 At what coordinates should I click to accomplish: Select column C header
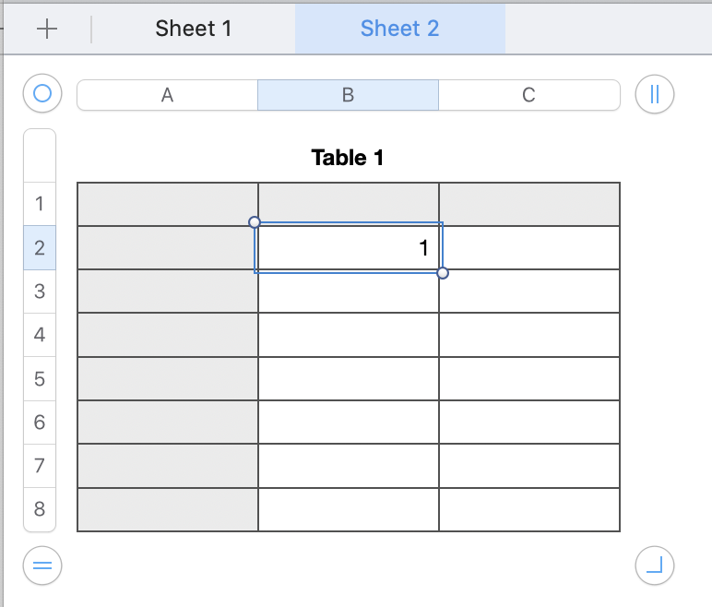(x=528, y=95)
